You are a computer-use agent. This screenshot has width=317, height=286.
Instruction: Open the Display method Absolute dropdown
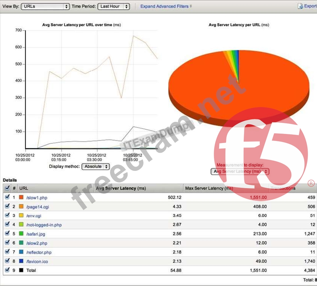click(x=95, y=167)
